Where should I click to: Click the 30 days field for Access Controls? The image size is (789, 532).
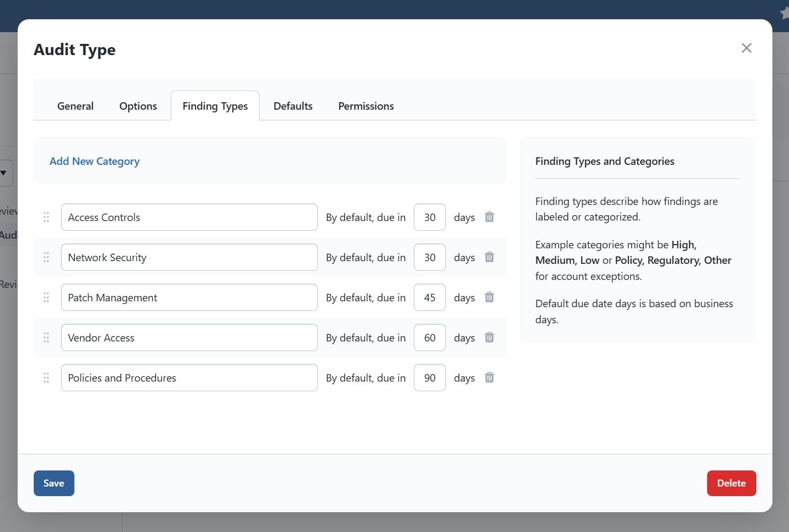[x=430, y=217]
